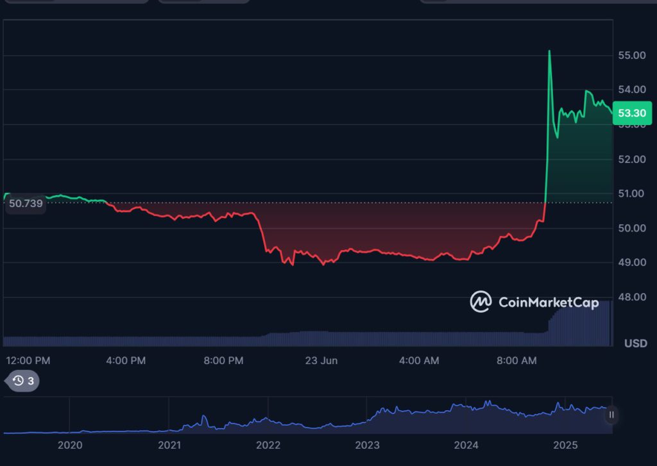Jump to 2021 in the overview timeline

point(169,445)
